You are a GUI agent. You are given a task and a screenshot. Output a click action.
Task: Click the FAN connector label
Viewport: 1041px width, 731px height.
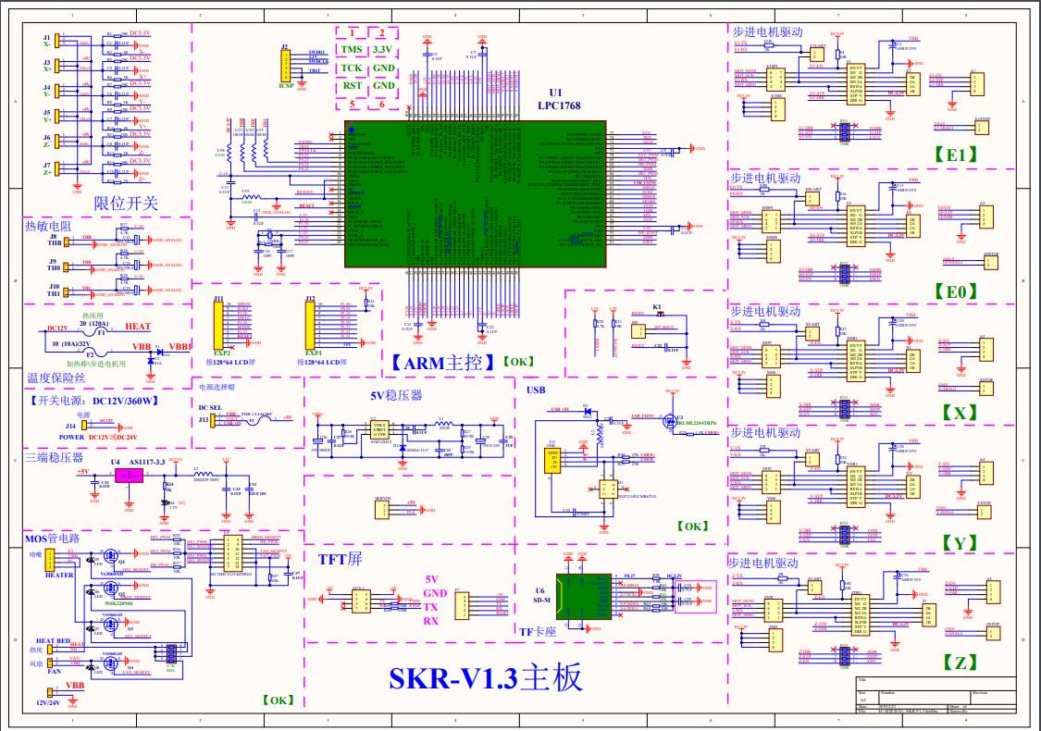point(55,671)
